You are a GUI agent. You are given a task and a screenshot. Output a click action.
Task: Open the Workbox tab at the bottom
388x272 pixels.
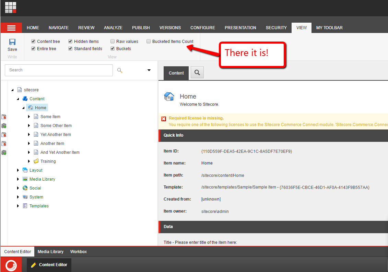click(79, 252)
